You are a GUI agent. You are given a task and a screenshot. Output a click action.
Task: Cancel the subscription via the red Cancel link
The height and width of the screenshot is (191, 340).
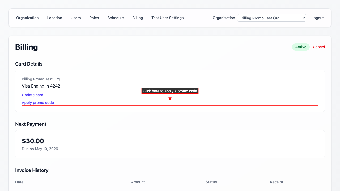tap(319, 47)
